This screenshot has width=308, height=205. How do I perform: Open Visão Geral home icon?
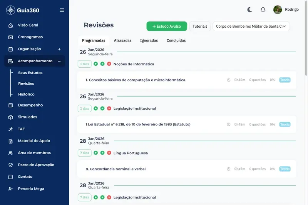11,25
